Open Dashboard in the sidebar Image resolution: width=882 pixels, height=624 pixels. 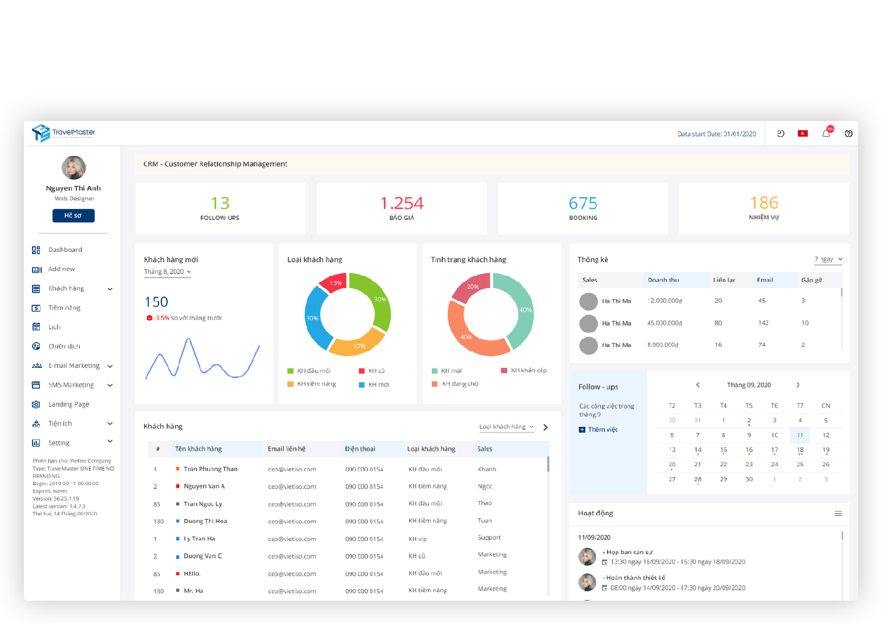[x=65, y=250]
